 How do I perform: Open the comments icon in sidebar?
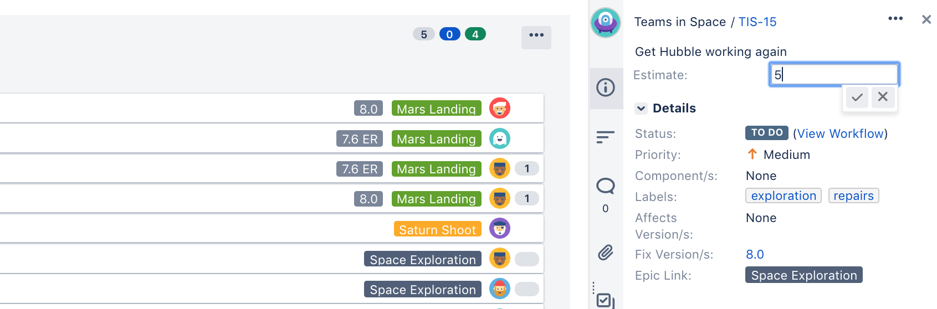tap(606, 186)
